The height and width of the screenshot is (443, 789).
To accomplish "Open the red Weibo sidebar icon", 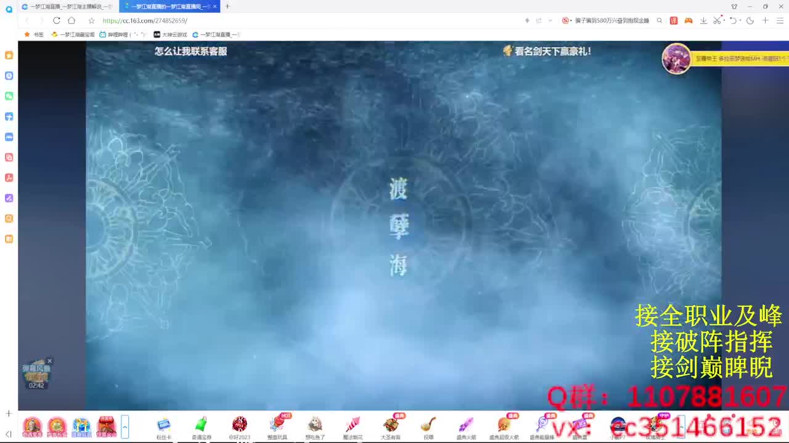I will coord(9,158).
